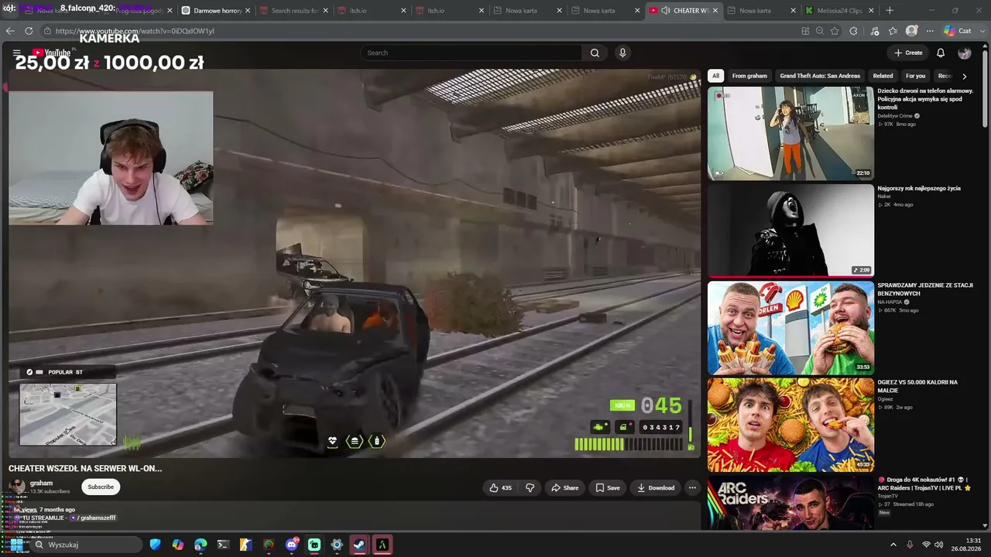Open the Wi-Fi network tray icon
This screenshot has height=557, width=991.
(x=926, y=545)
